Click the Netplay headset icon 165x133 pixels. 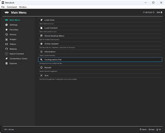pos(7,49)
